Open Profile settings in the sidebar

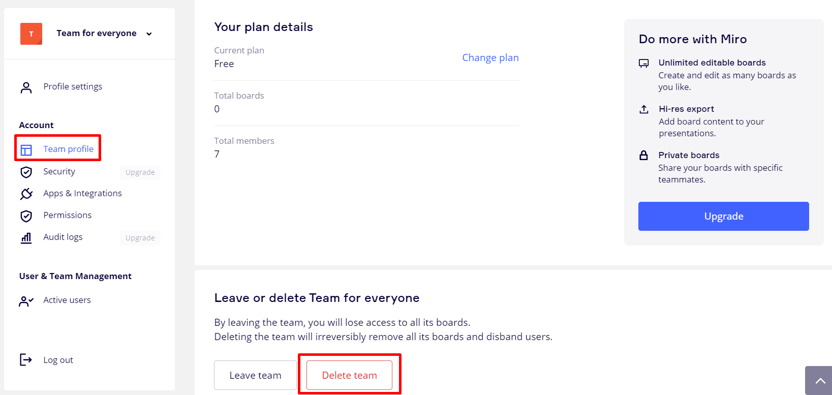73,86
